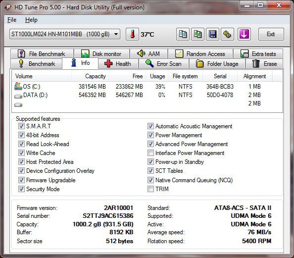
Task: Toggle the 48-bit Address checkbox
Action: (21, 135)
